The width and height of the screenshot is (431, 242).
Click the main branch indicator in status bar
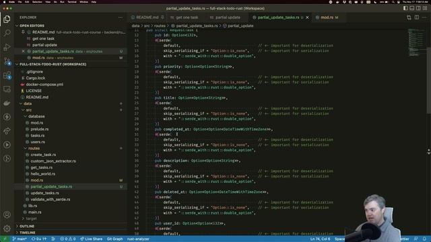20,239
